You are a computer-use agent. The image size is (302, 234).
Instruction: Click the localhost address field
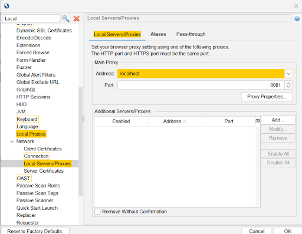tap(201, 74)
